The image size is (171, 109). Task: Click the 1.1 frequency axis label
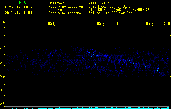pos(3,36)
